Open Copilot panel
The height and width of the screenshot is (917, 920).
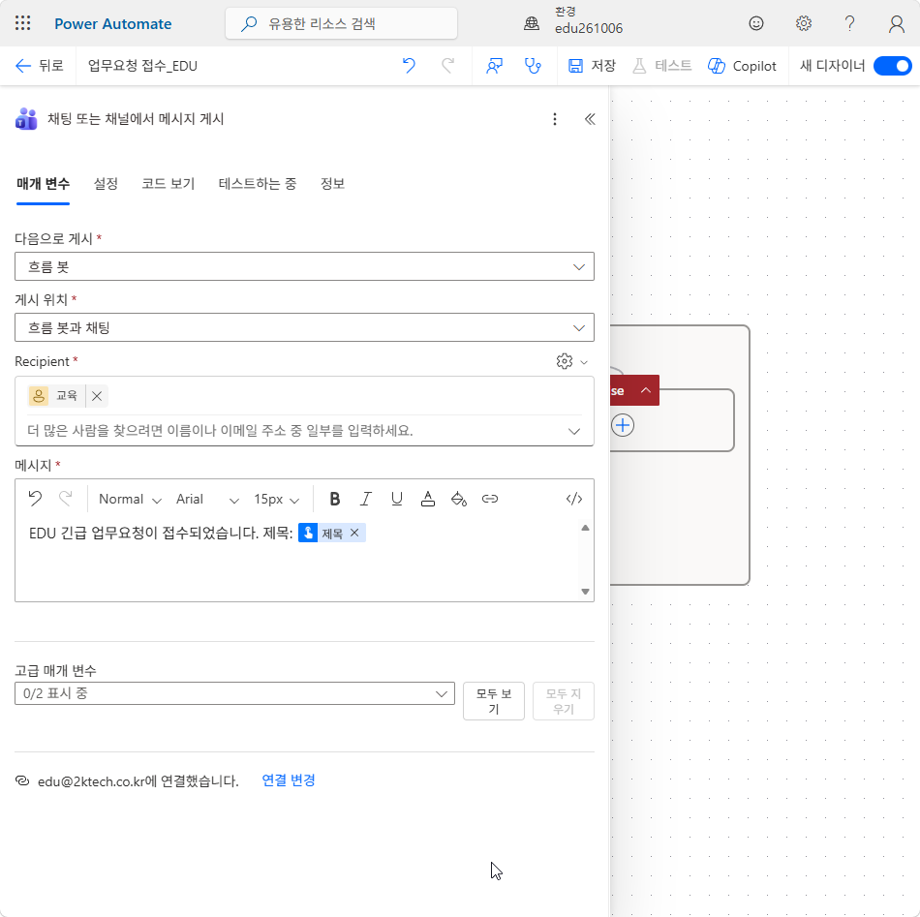[742, 66]
